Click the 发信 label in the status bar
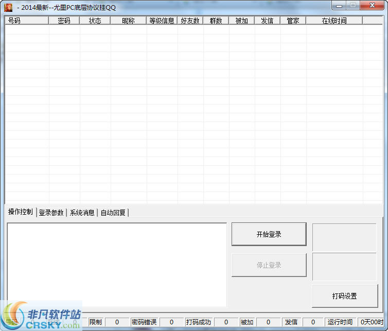388x331 pixels. click(x=291, y=322)
